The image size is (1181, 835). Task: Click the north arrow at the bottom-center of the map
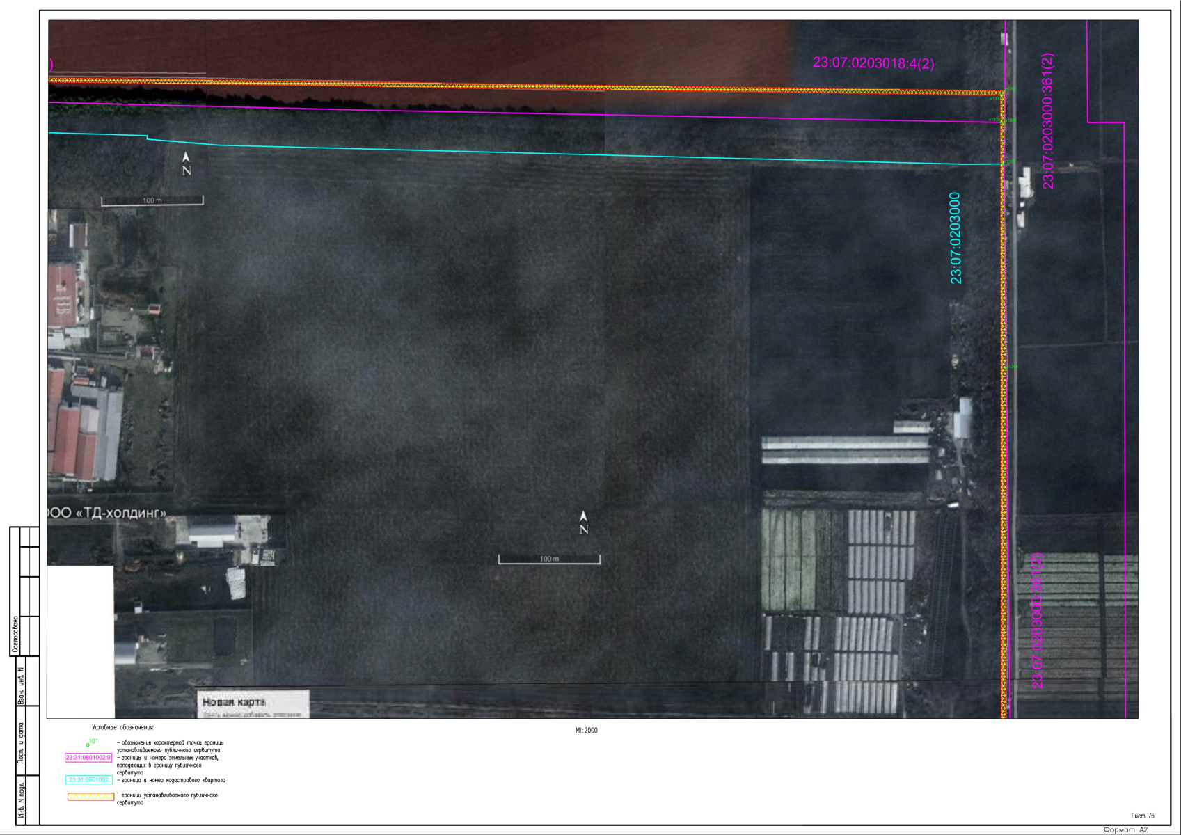[583, 523]
